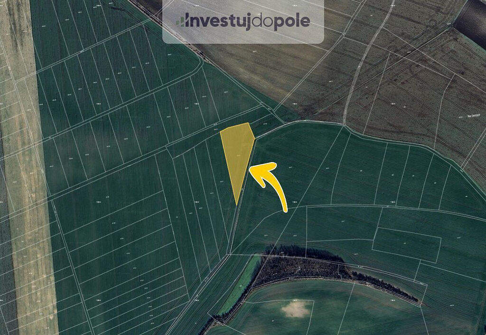Click the bottom point of the yellow parcel

pyautogui.click(x=237, y=204)
